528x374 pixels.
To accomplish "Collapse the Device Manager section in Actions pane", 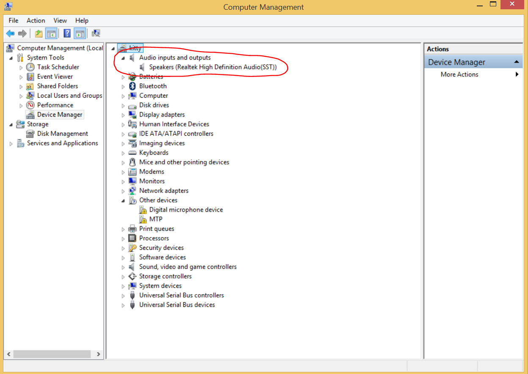I will tap(516, 62).
